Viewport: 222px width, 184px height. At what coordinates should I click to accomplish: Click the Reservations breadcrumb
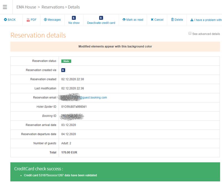tap(52, 7)
